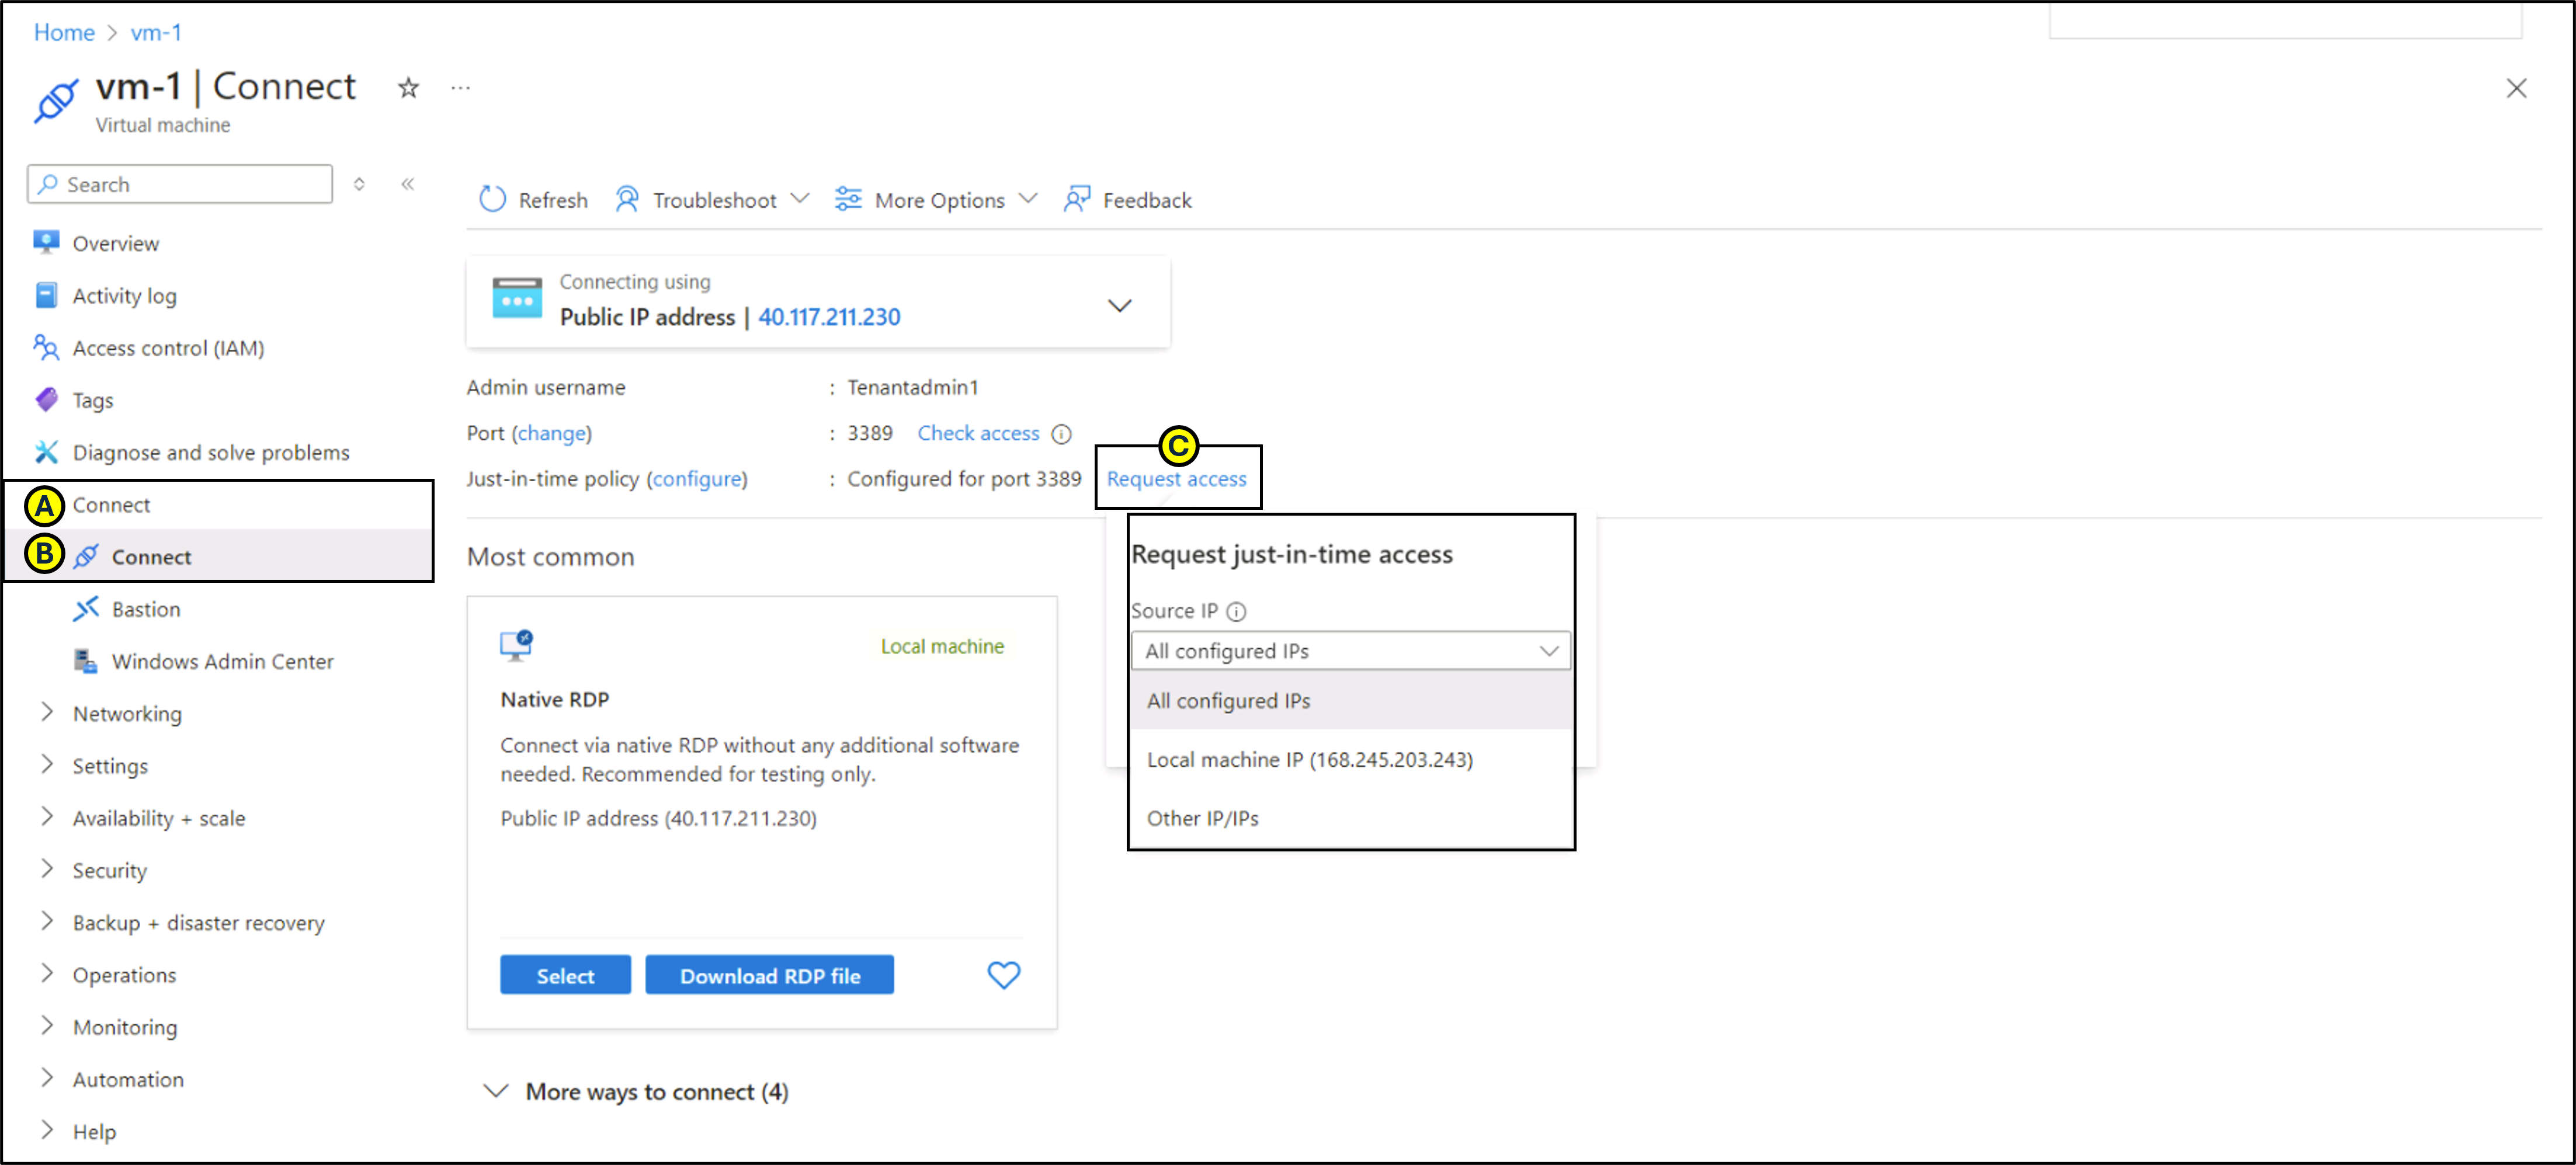
Task: Collapse the sidebar with double chevron
Action: click(408, 183)
